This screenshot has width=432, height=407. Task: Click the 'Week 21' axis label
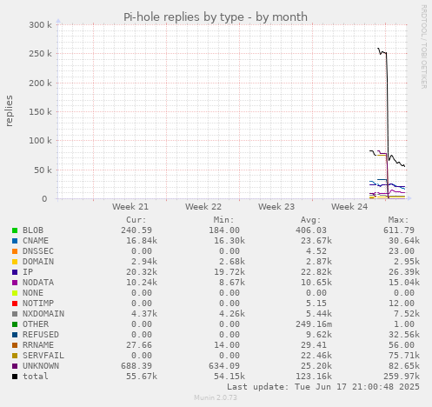click(130, 207)
